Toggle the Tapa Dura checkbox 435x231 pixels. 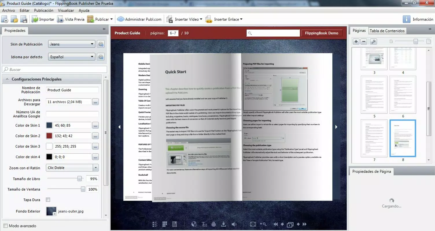[x=48, y=200]
